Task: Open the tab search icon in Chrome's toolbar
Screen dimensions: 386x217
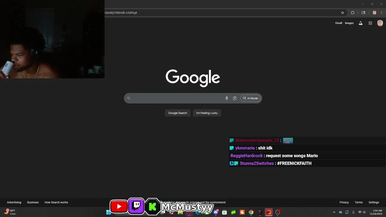Action: pyautogui.click(x=363, y=13)
